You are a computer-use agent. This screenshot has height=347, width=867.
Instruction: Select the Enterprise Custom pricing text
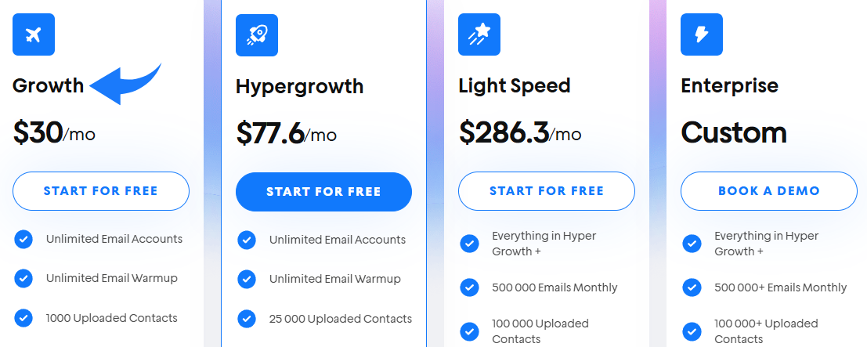tap(733, 132)
